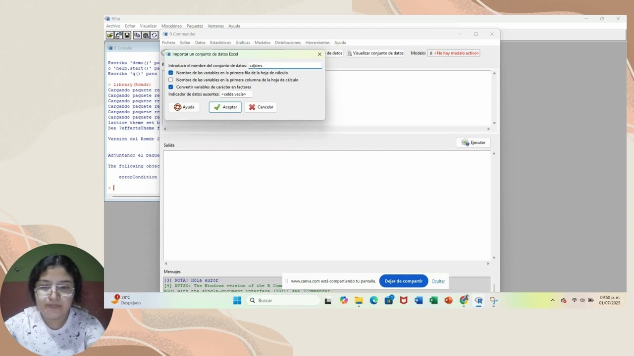
Task: Confirm import with Aceptar button
Action: point(225,107)
